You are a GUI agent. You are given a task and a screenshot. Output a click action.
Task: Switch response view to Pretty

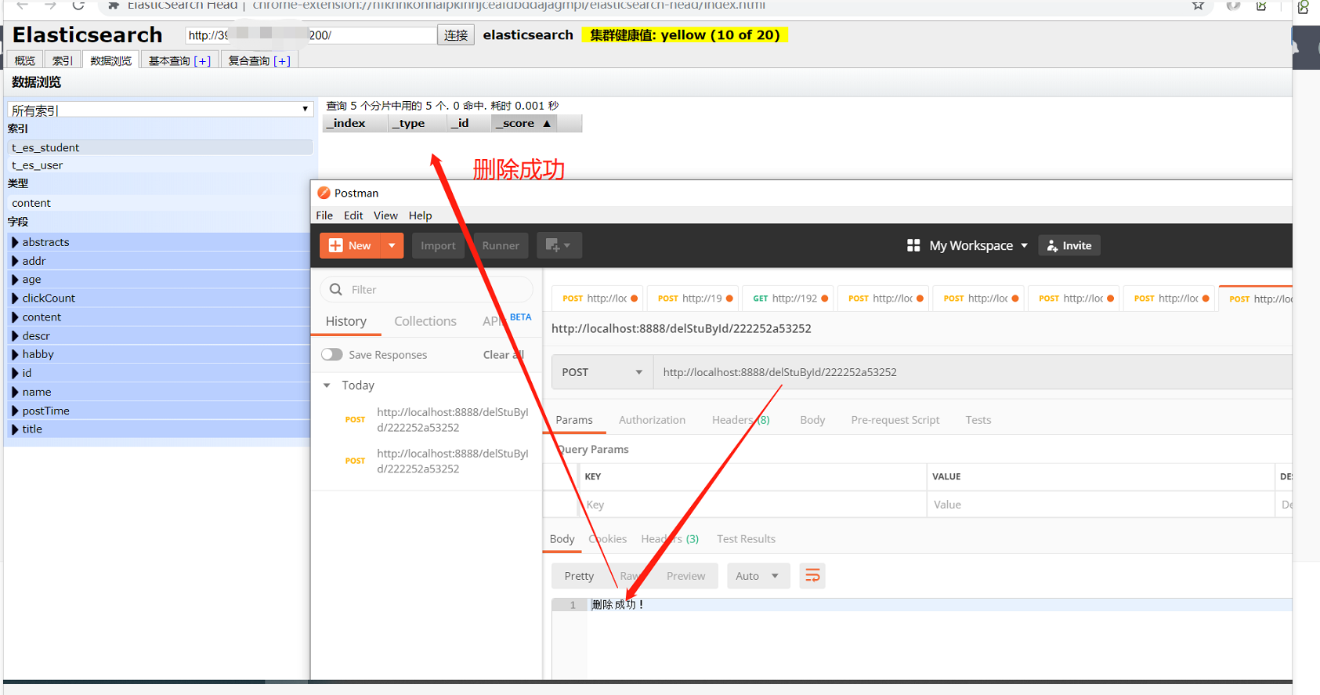579,576
